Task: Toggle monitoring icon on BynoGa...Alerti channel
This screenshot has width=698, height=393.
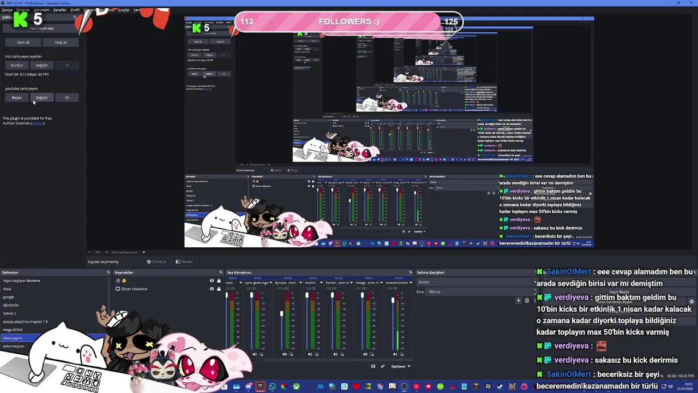Action: [291, 354]
